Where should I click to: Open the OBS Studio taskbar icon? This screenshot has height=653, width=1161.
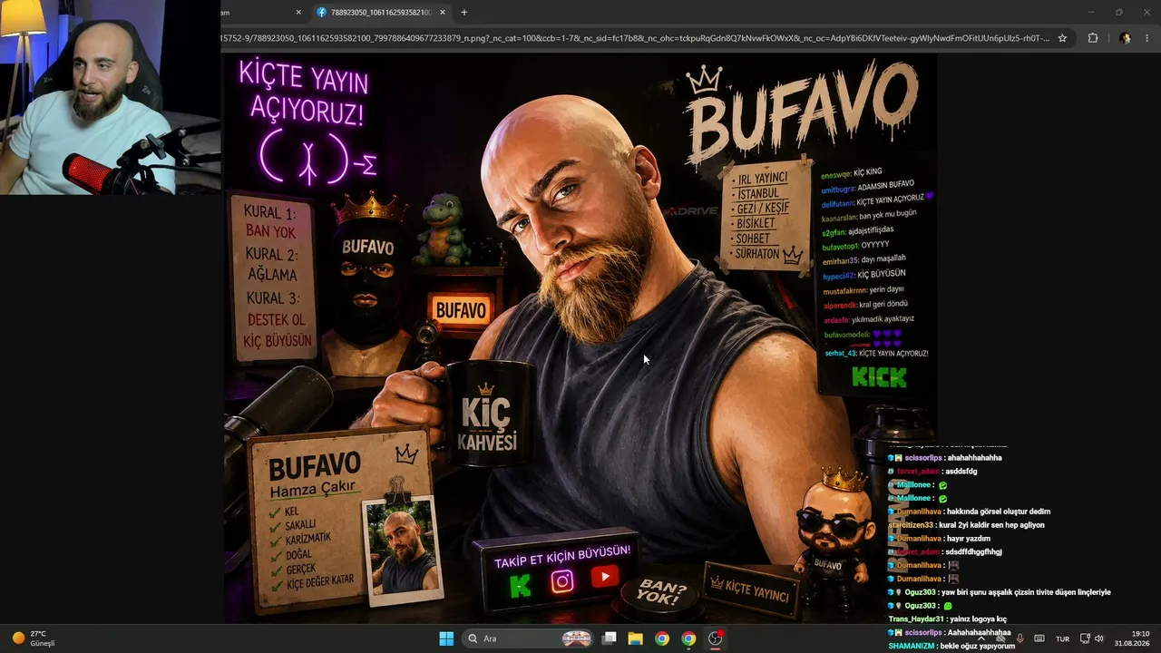[716, 638]
